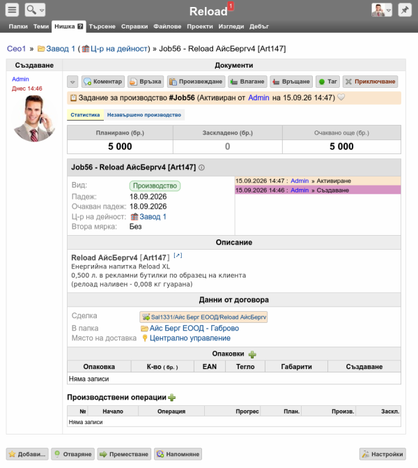Expand the document actions arrow dropdown

click(x=72, y=82)
